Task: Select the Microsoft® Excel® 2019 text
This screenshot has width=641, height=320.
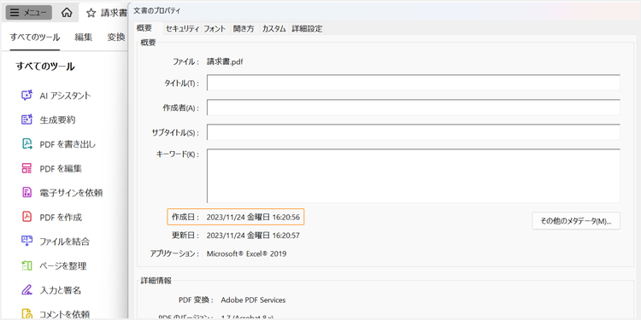Action: (246, 254)
